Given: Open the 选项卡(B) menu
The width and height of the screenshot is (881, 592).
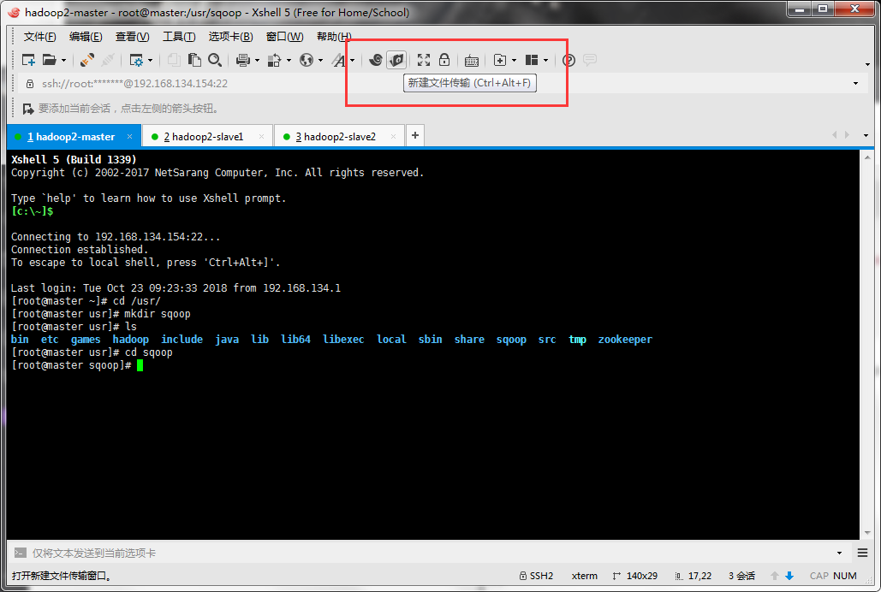Looking at the screenshot, I should point(230,37).
